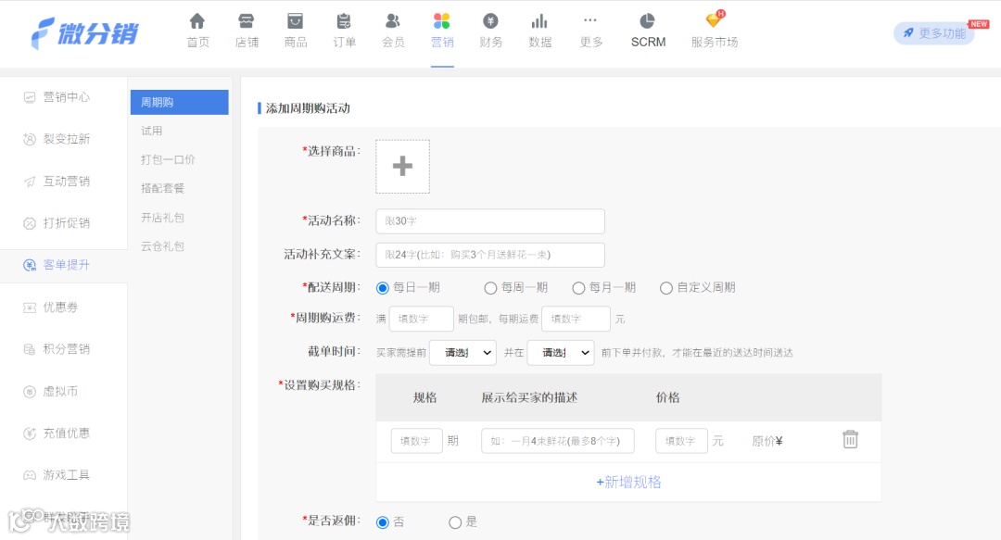Click the 积分营销 sidebar icon
This screenshot has width=1001, height=540.
[x=30, y=349]
